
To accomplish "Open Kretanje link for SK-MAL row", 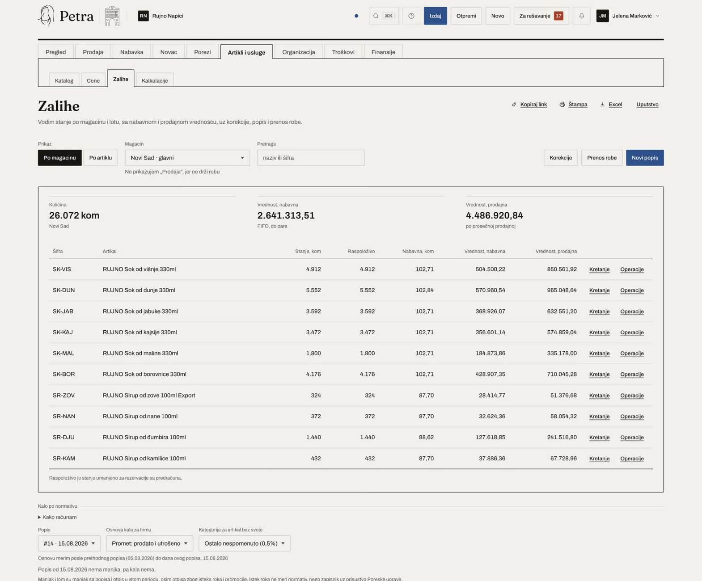I will (599, 354).
